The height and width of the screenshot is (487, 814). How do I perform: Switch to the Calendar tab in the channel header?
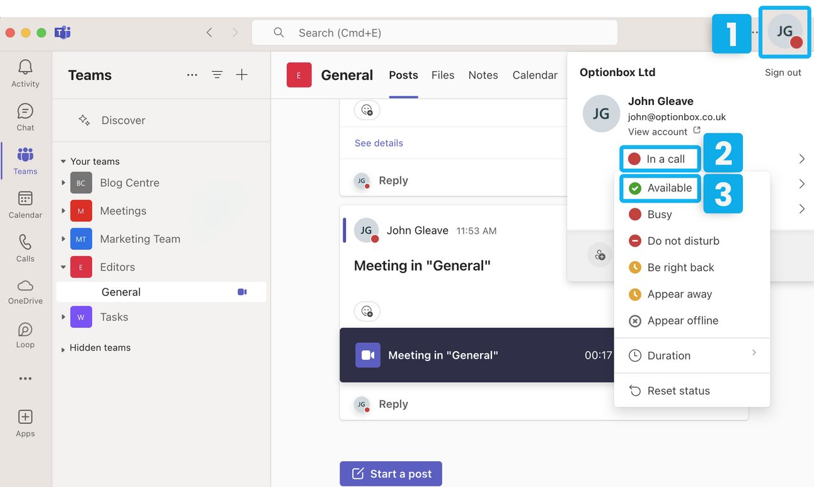pyautogui.click(x=535, y=75)
